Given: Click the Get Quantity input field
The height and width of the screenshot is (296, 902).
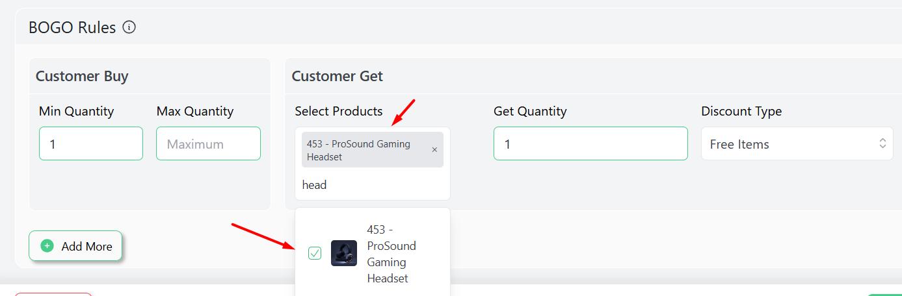Looking at the screenshot, I should 590,143.
